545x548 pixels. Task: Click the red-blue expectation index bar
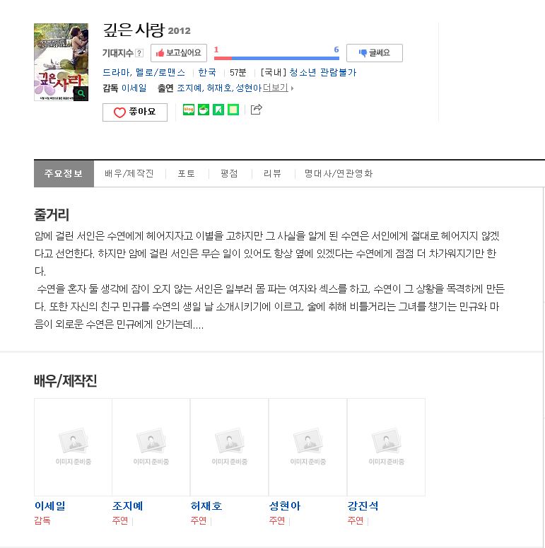click(x=276, y=58)
